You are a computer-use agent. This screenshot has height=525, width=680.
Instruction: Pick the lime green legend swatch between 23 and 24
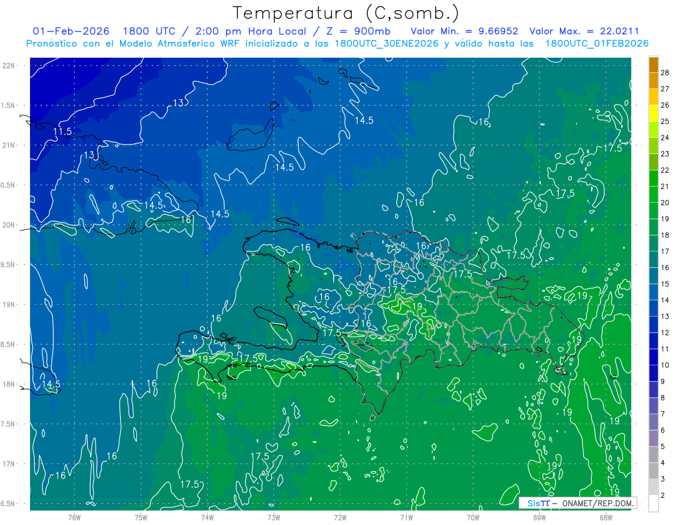click(x=654, y=146)
